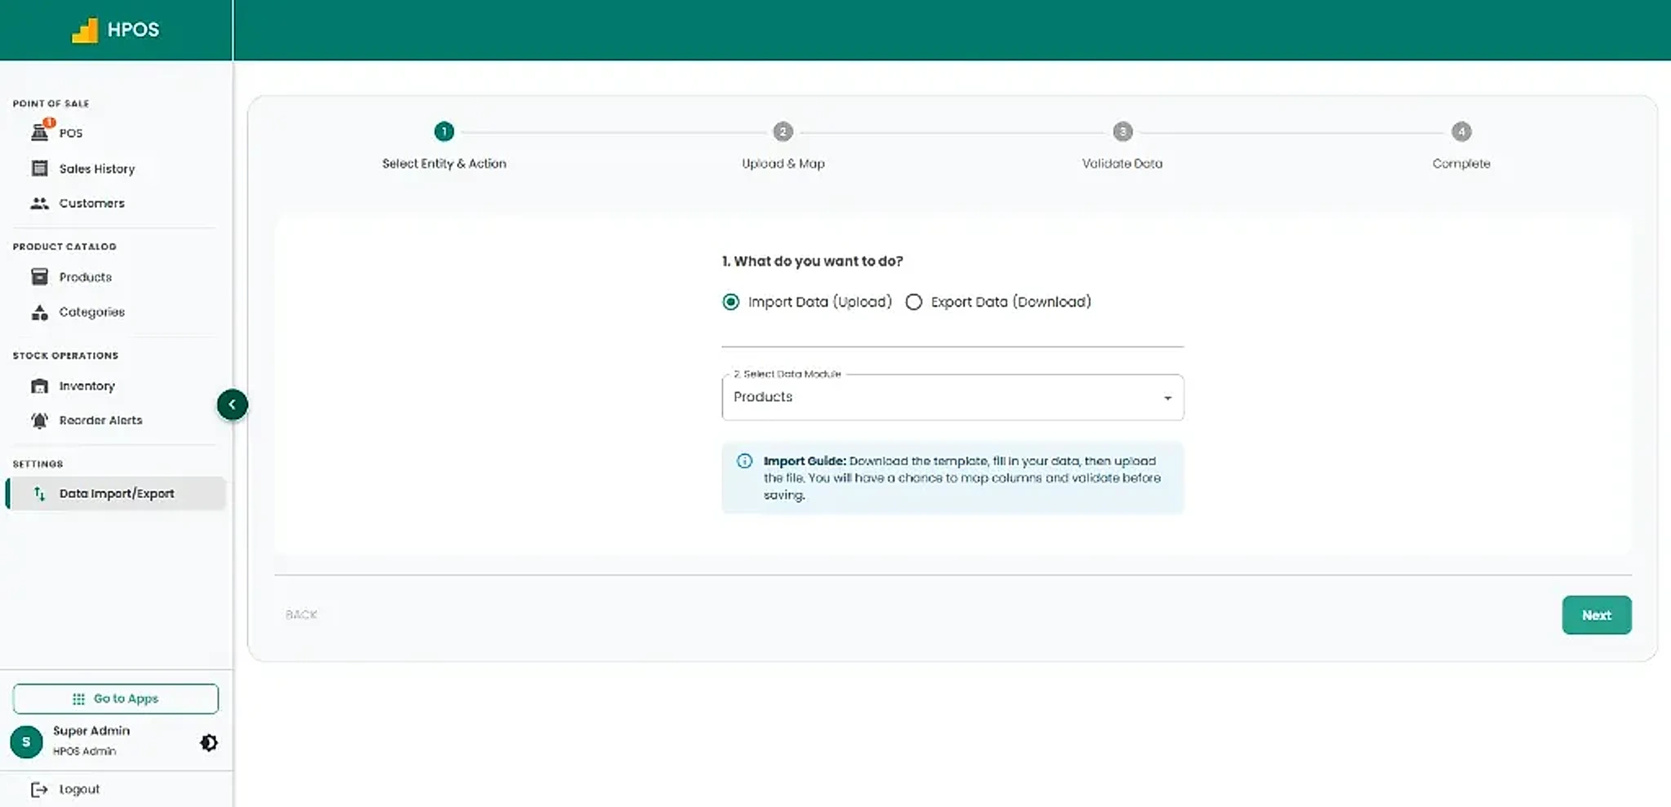Screen dimensions: 1671x807
Task: Select Import Data (Upload) radio button
Action: coord(731,302)
